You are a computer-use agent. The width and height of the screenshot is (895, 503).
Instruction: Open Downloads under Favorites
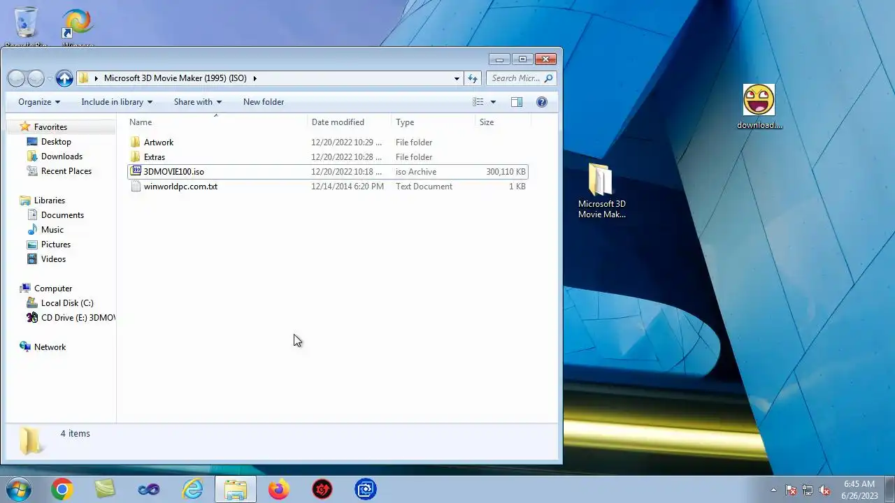(x=62, y=156)
